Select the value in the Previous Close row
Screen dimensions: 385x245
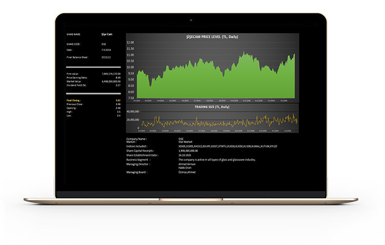(118, 104)
